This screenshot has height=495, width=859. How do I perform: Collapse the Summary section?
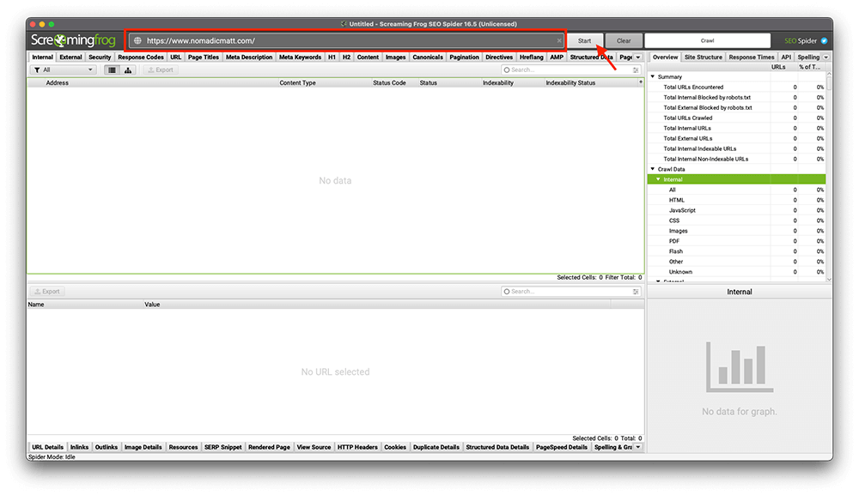pos(653,76)
